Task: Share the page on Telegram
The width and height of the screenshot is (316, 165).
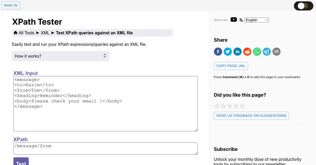Action: pos(266,52)
